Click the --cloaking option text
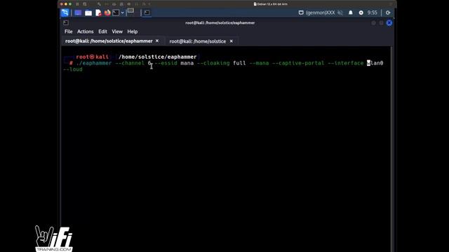449x252 pixels. (213, 63)
